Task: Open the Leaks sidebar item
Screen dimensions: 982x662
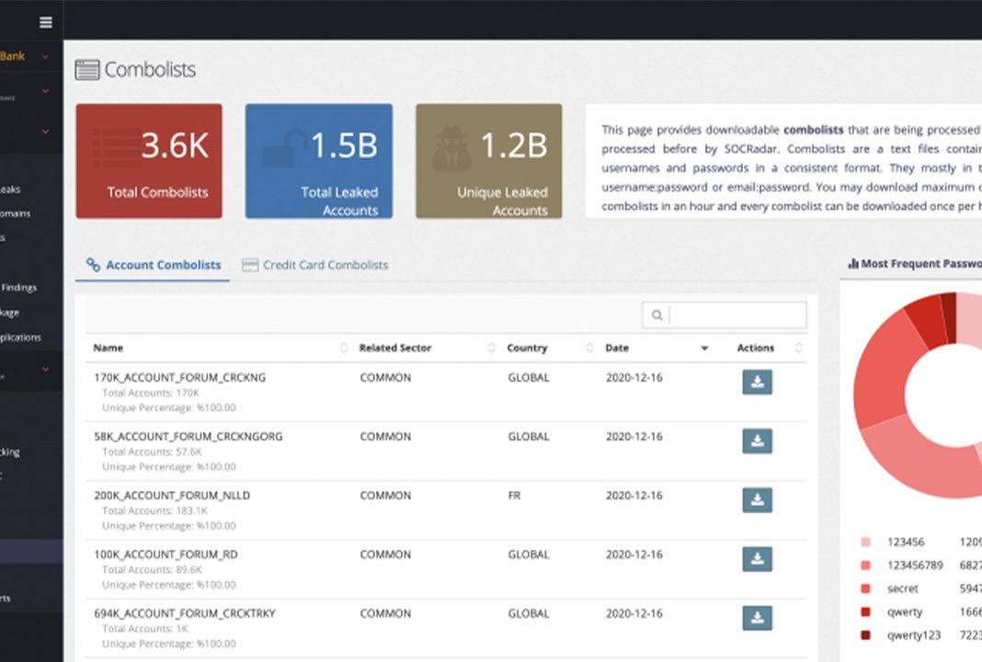Action: (11, 189)
